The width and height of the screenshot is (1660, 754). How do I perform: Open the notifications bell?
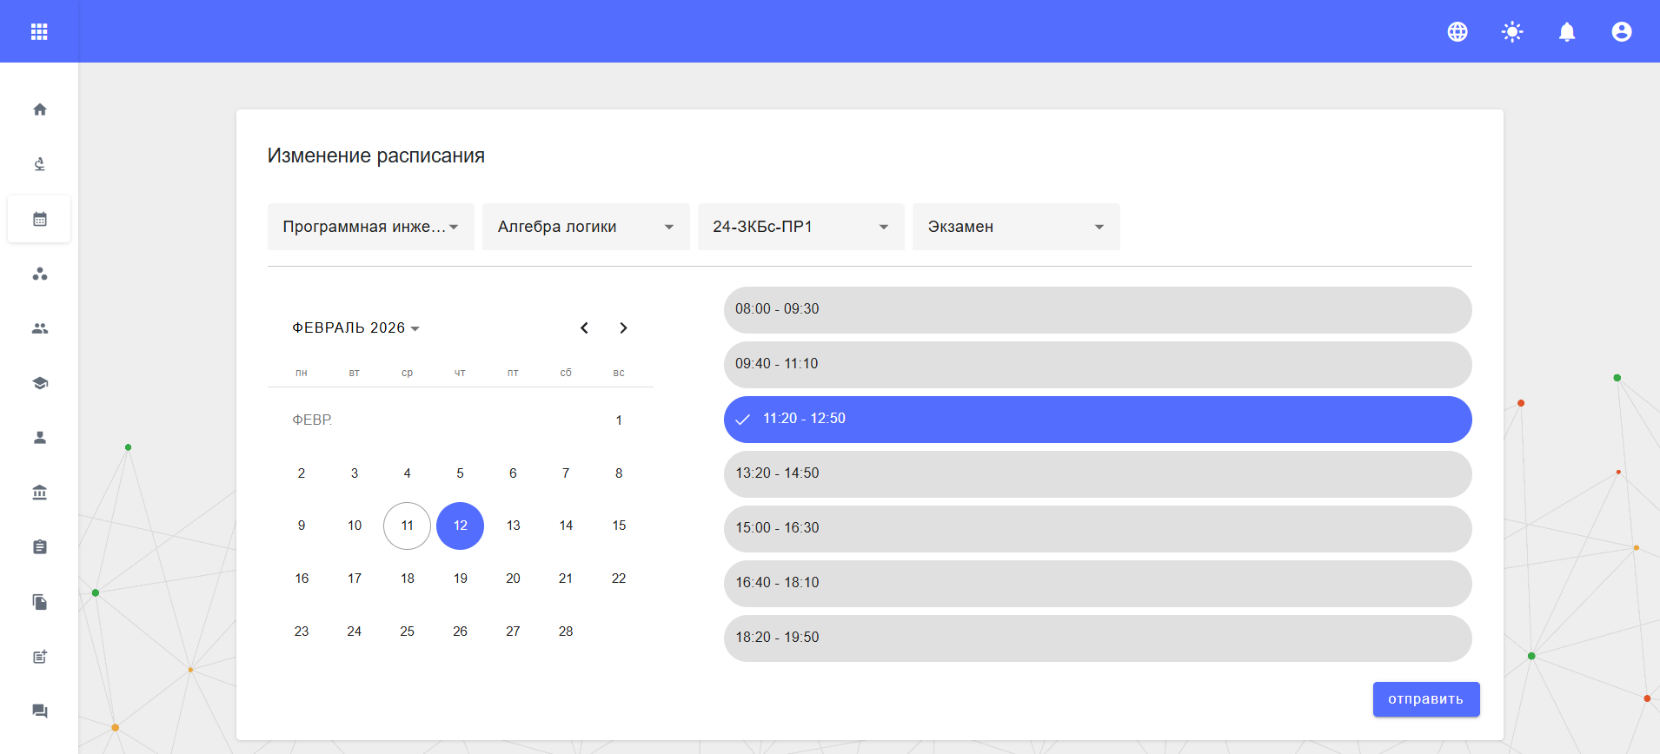[1567, 32]
